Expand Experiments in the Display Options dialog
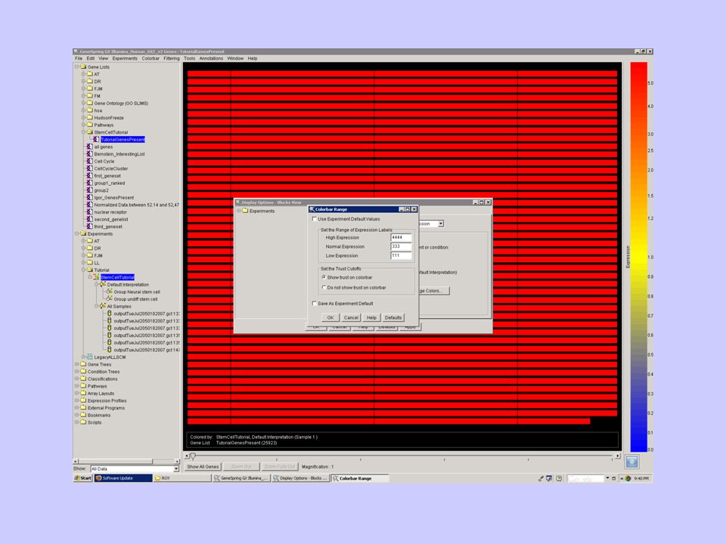This screenshot has width=726, height=544. (239, 211)
